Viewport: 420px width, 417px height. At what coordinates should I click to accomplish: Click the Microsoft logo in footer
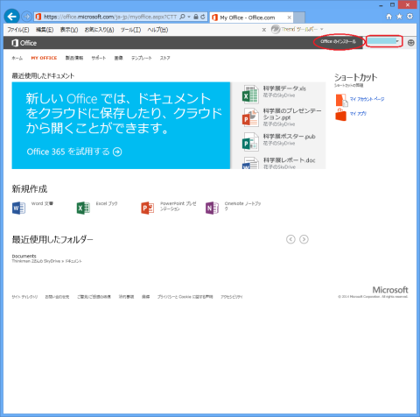point(390,290)
